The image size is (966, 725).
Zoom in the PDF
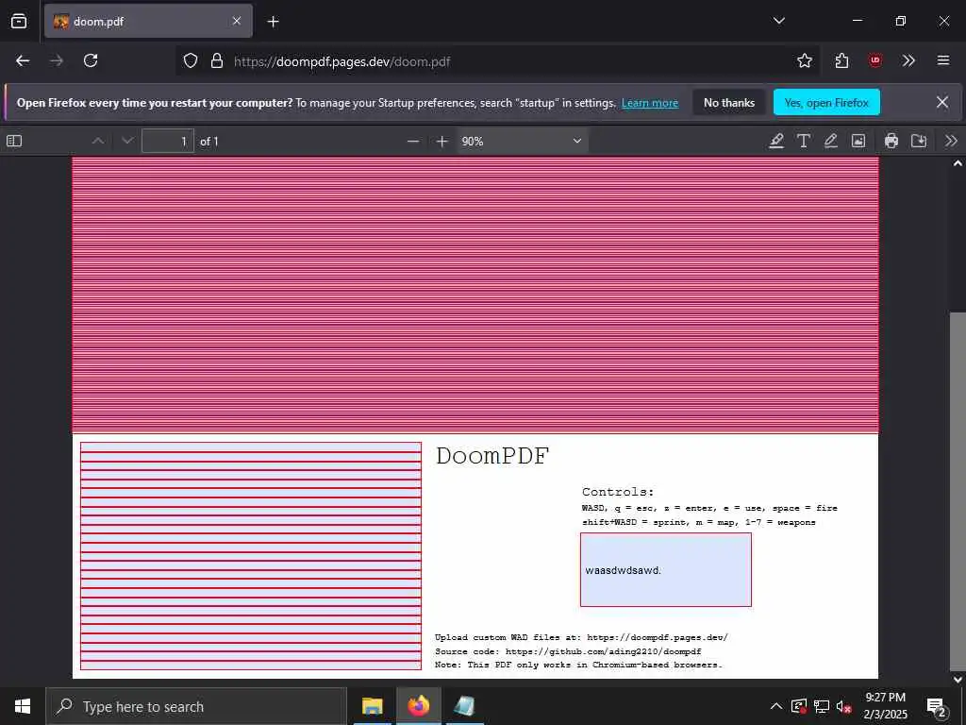point(441,142)
